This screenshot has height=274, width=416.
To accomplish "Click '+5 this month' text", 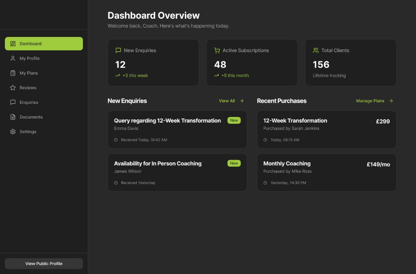I will click(235, 76).
